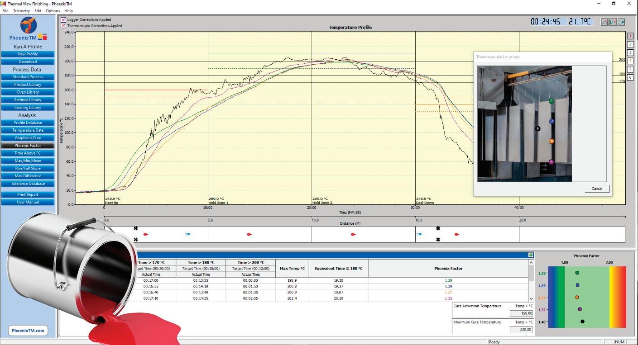Click the middle zigzag graph icon at top right
Viewport: 638px width, 345px height.
pos(613,22)
